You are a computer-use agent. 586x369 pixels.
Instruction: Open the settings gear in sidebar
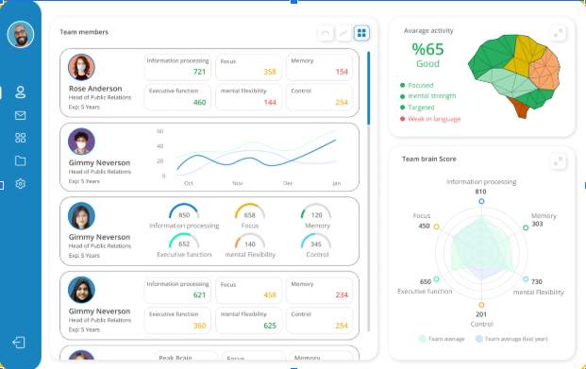click(x=20, y=184)
